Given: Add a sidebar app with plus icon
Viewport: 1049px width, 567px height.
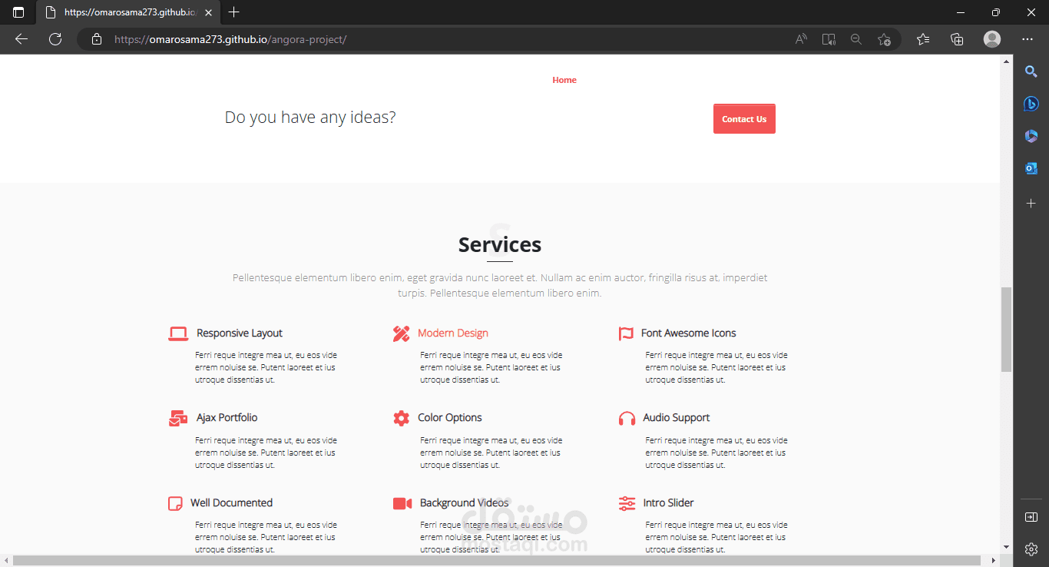Looking at the screenshot, I should pyautogui.click(x=1031, y=203).
